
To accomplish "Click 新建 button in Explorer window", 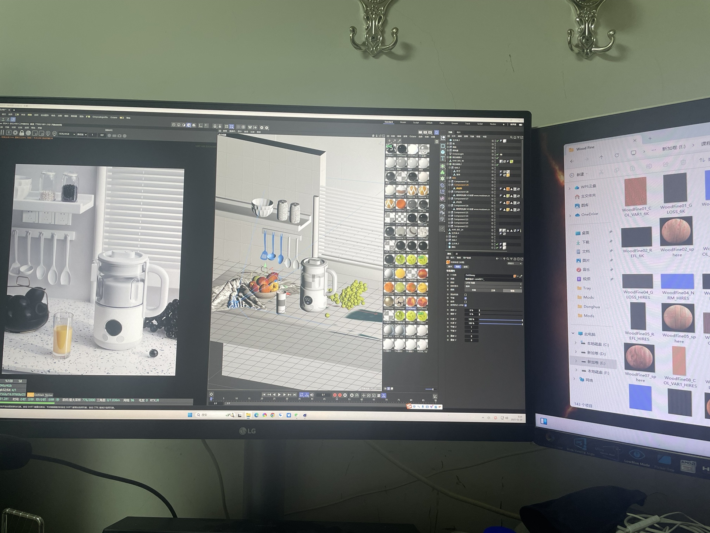I will click(x=578, y=175).
